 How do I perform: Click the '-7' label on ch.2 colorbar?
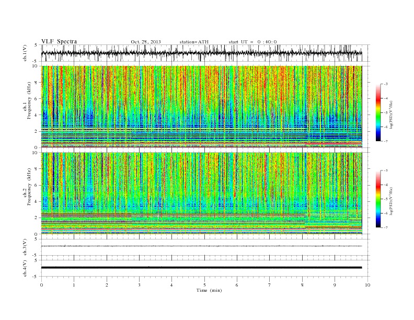click(x=386, y=227)
